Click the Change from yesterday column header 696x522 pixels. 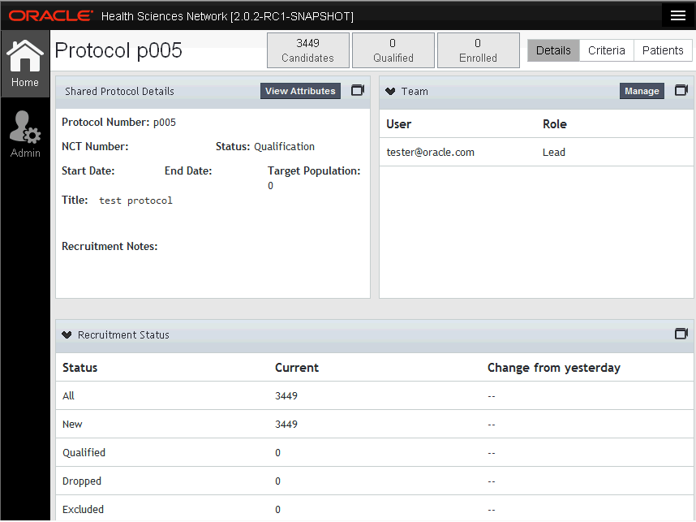(553, 368)
